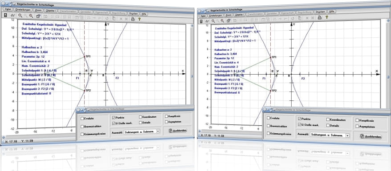Click focus label F1 in right graph
391x171 pixels.
pyautogui.click(x=264, y=79)
